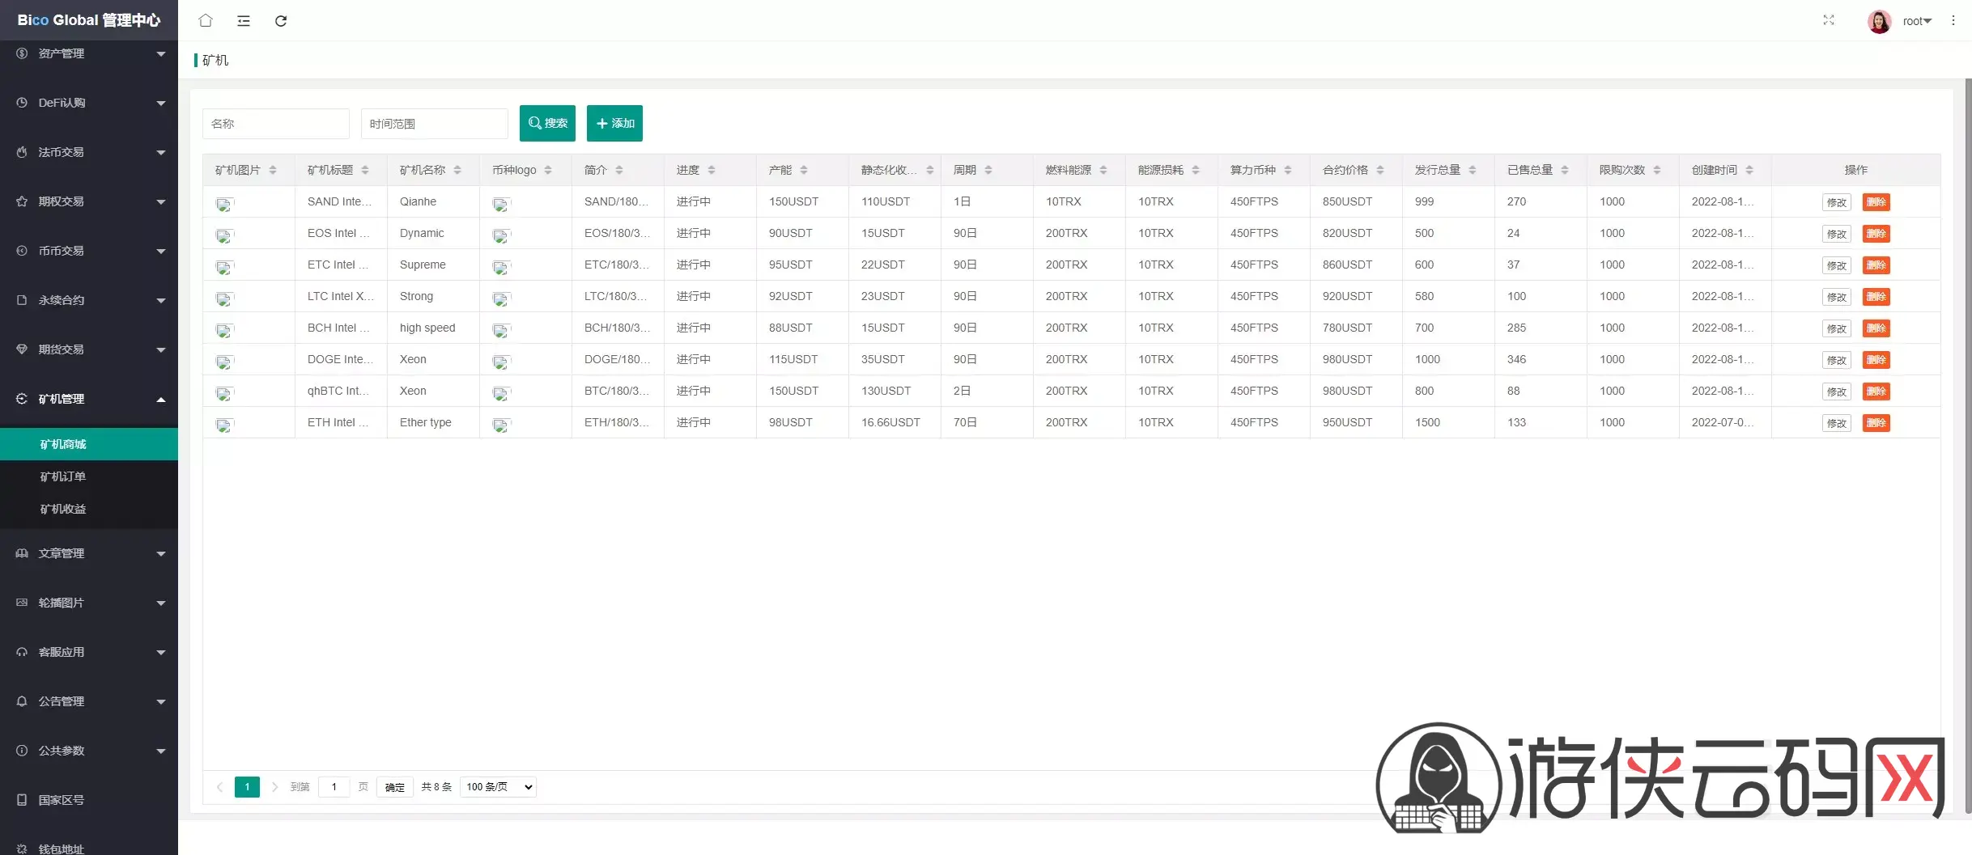
Task: Collapse the 矿机管理 sidebar menu
Action: click(89, 399)
